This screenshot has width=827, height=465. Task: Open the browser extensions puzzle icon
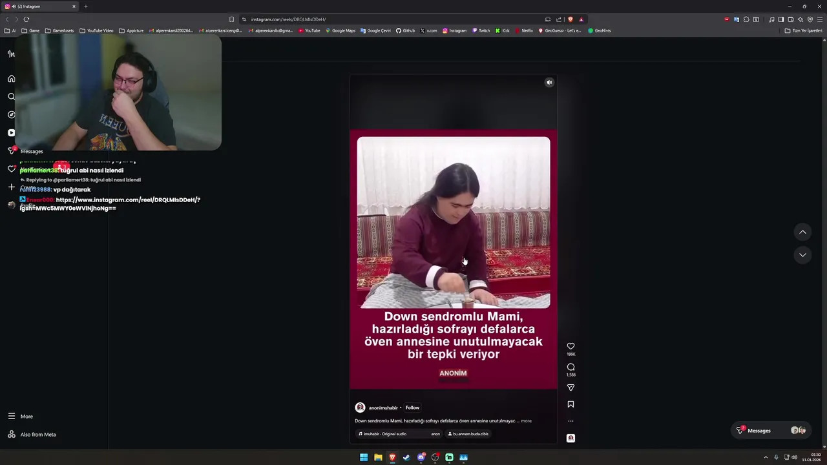(746, 19)
